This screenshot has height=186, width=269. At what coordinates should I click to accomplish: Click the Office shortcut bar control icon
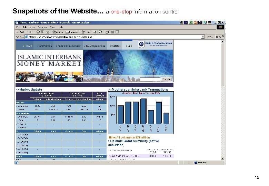point(181,22)
